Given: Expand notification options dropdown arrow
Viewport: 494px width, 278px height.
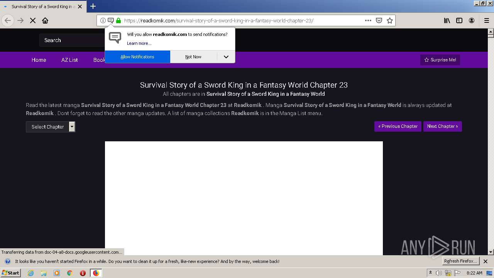Looking at the screenshot, I should [x=226, y=57].
